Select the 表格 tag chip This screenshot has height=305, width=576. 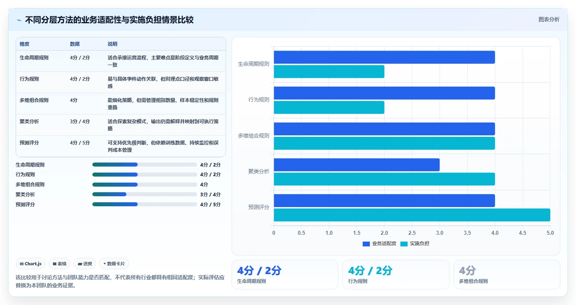pos(59,264)
